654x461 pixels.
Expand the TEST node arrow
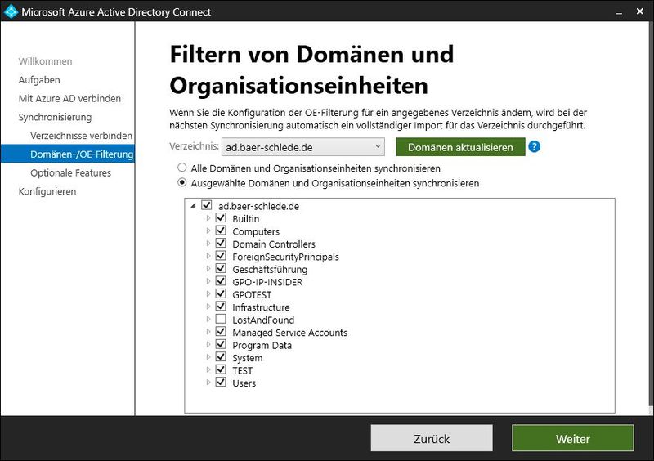tap(208, 369)
